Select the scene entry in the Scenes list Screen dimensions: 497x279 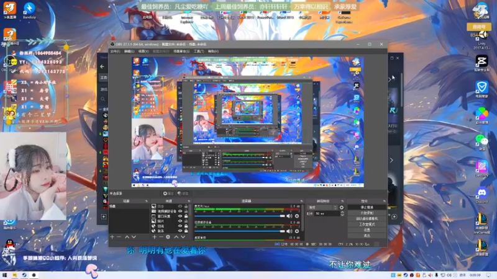[129, 206]
